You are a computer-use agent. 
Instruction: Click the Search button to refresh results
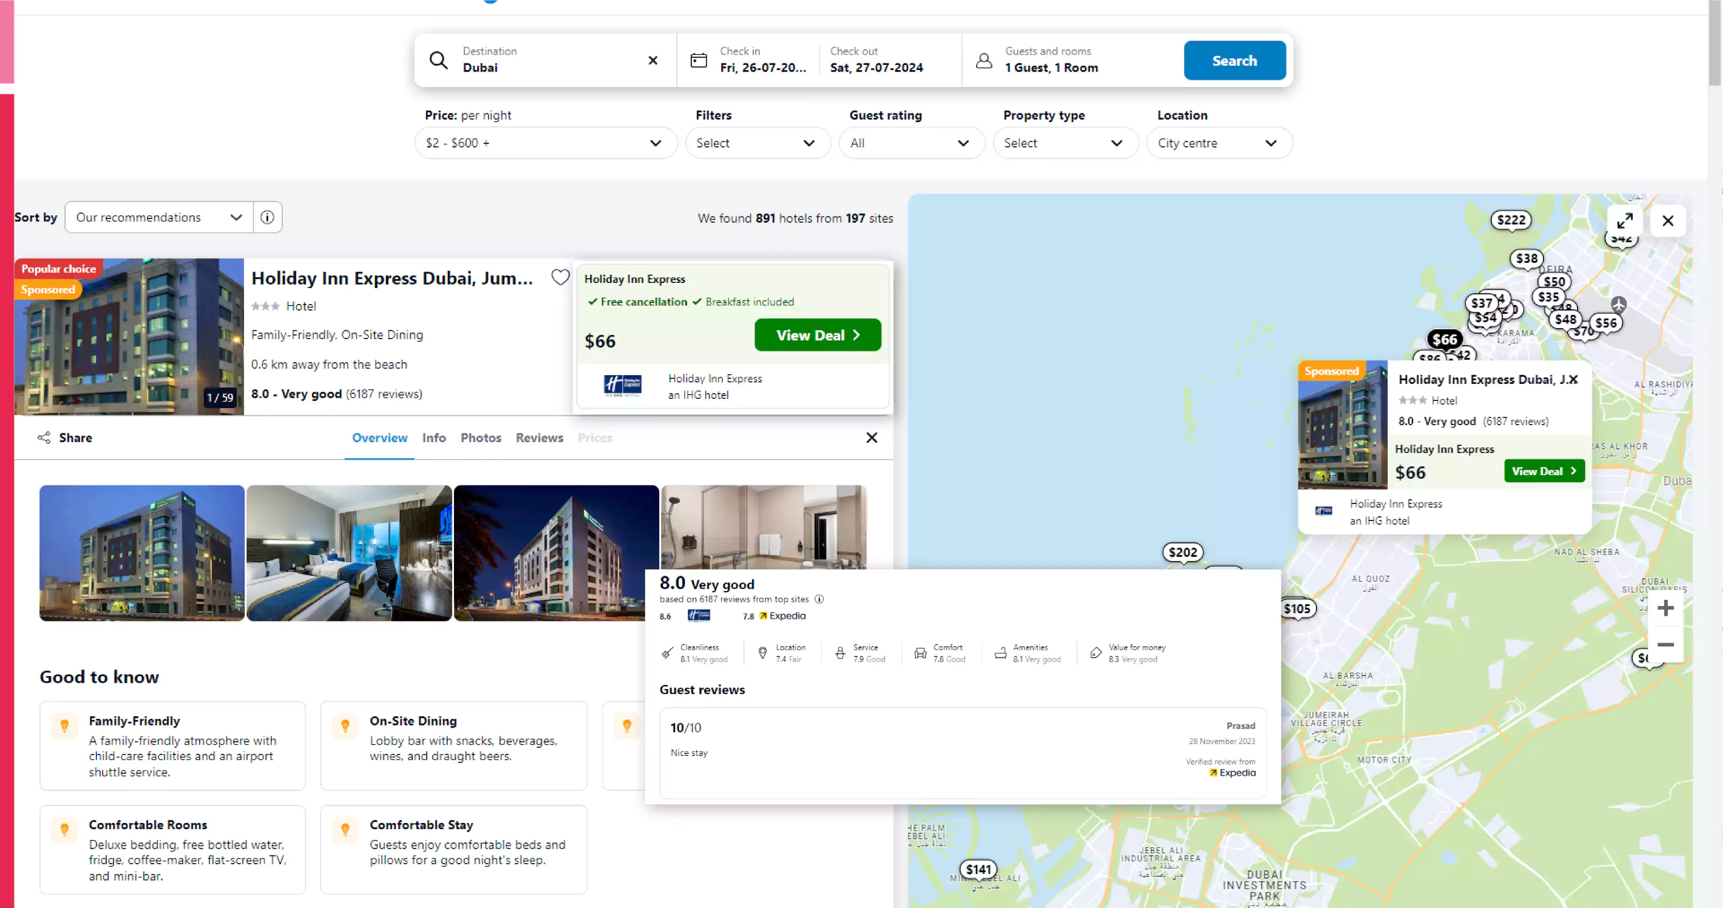(x=1234, y=60)
